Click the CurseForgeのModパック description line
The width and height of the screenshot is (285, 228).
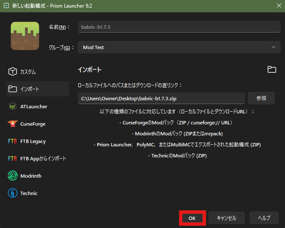point(176,123)
